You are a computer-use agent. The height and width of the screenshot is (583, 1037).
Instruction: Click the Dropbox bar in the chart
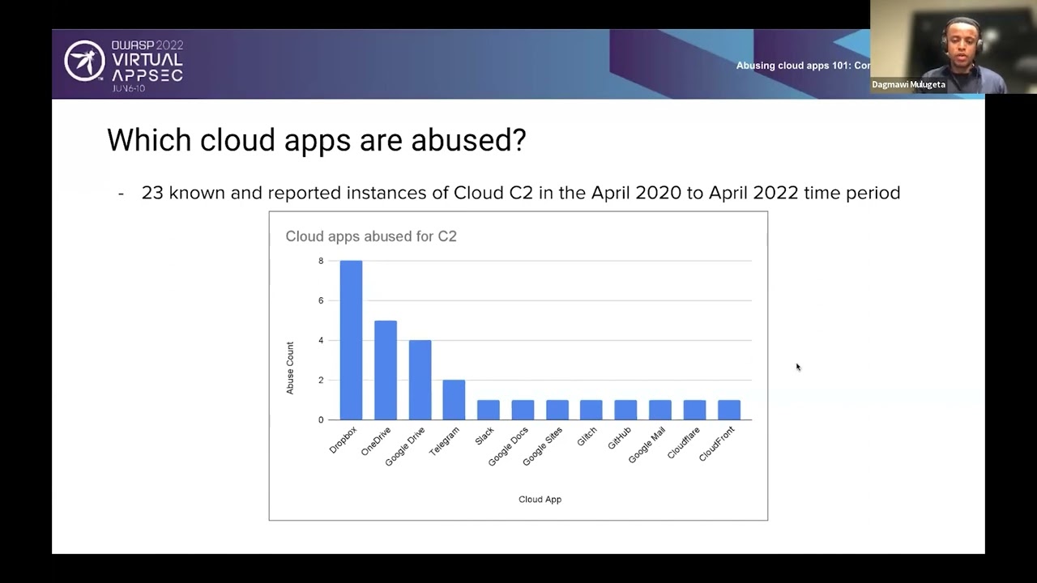click(351, 340)
